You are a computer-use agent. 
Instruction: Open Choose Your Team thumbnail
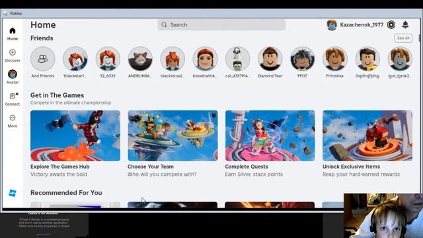coord(173,136)
